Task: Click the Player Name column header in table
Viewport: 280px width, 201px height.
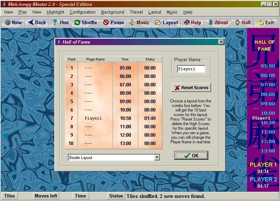Action: [95, 59]
